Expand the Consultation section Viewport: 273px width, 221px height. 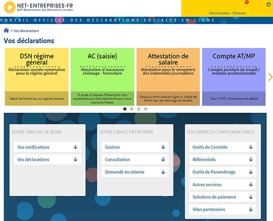(135, 159)
